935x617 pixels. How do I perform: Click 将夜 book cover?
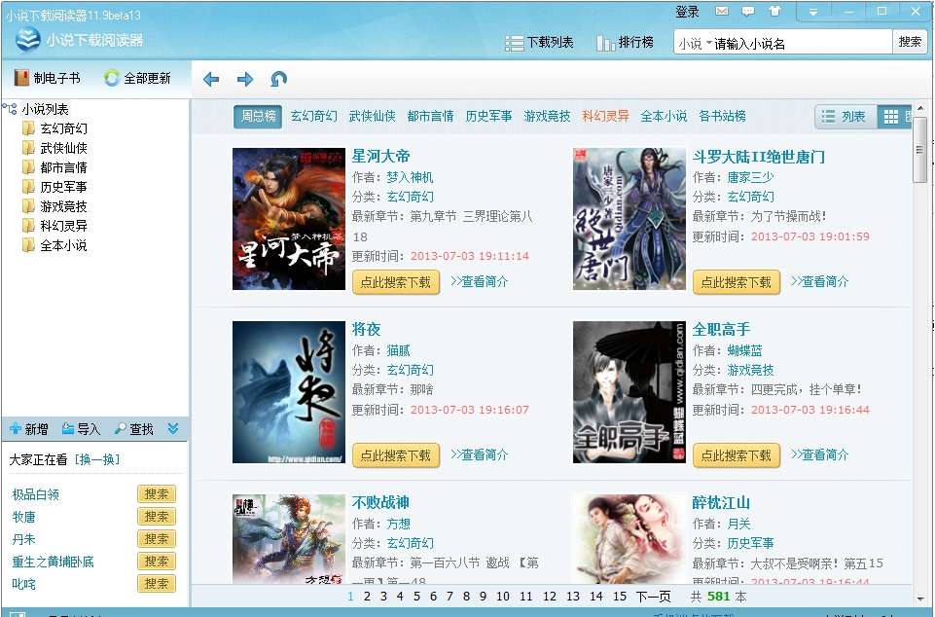point(289,392)
